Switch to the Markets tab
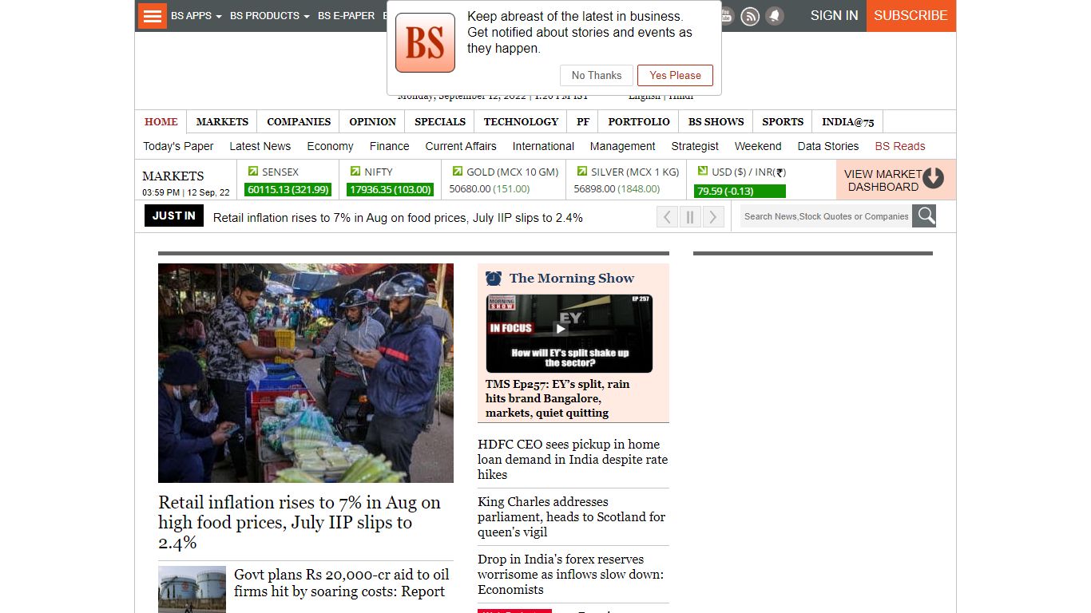 [x=222, y=122]
